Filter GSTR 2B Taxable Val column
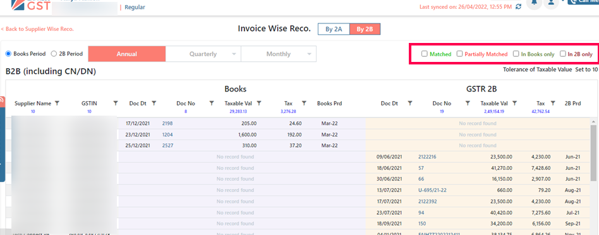599x235 pixels. click(x=514, y=103)
